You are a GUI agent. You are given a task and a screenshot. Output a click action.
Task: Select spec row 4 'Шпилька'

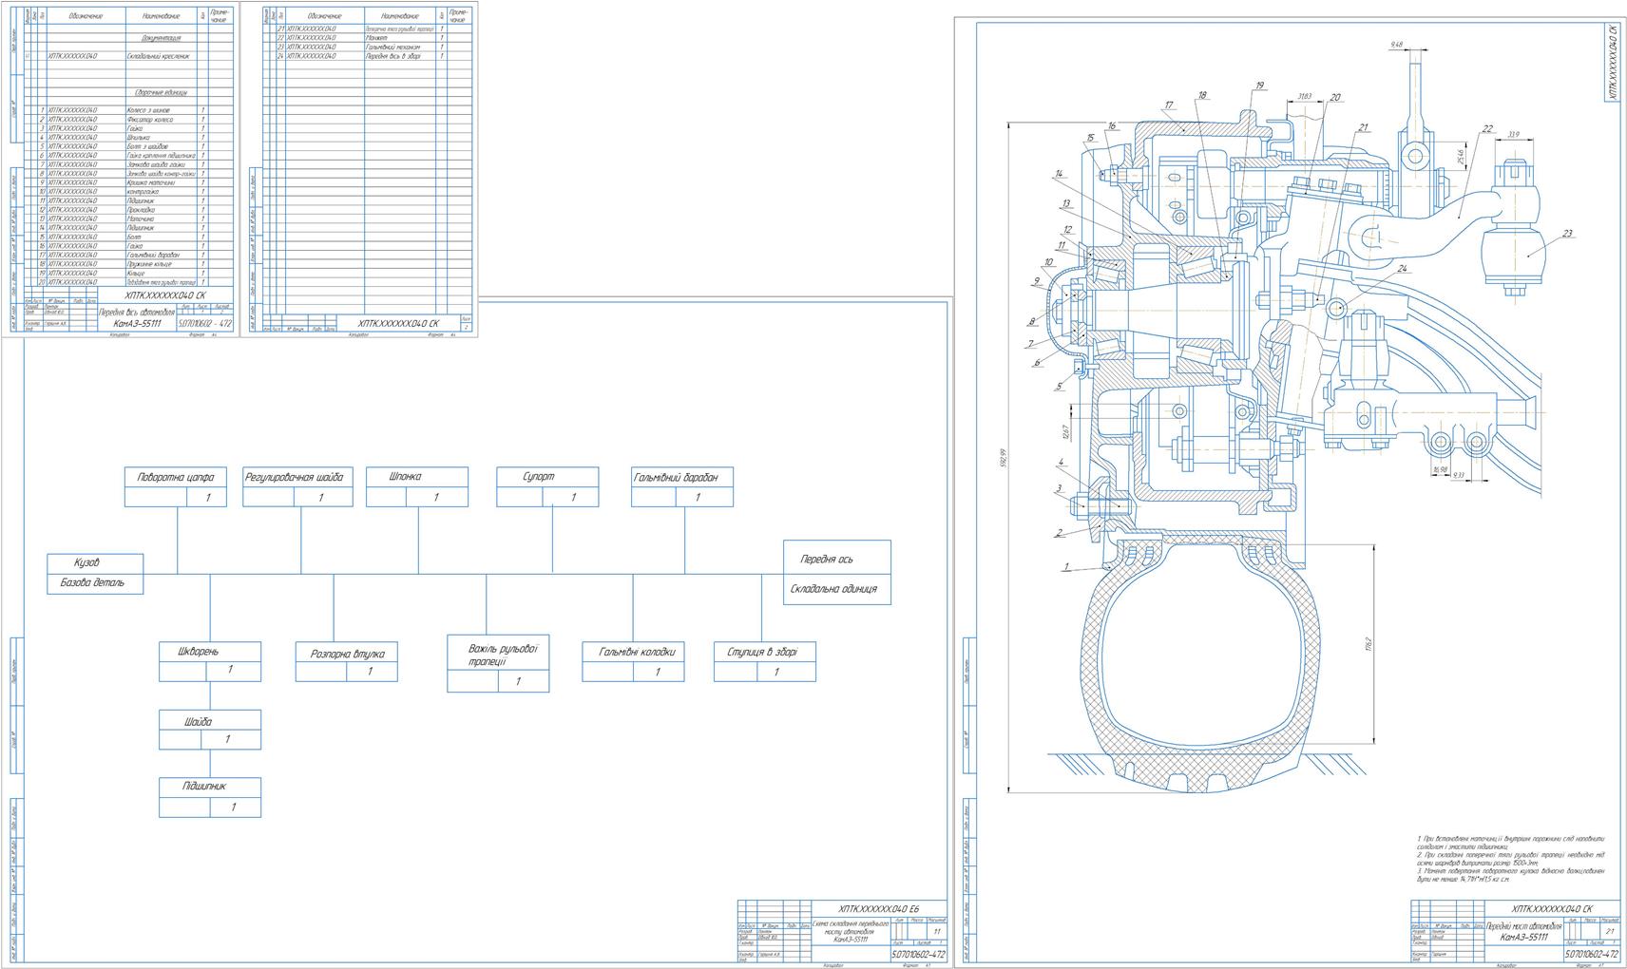(x=128, y=138)
